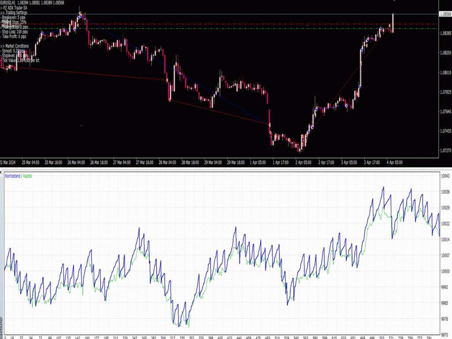Click the Stop Loss: 100 pips setting line
Image resolution: width=452 pixels, height=339 pixels.
15,32
